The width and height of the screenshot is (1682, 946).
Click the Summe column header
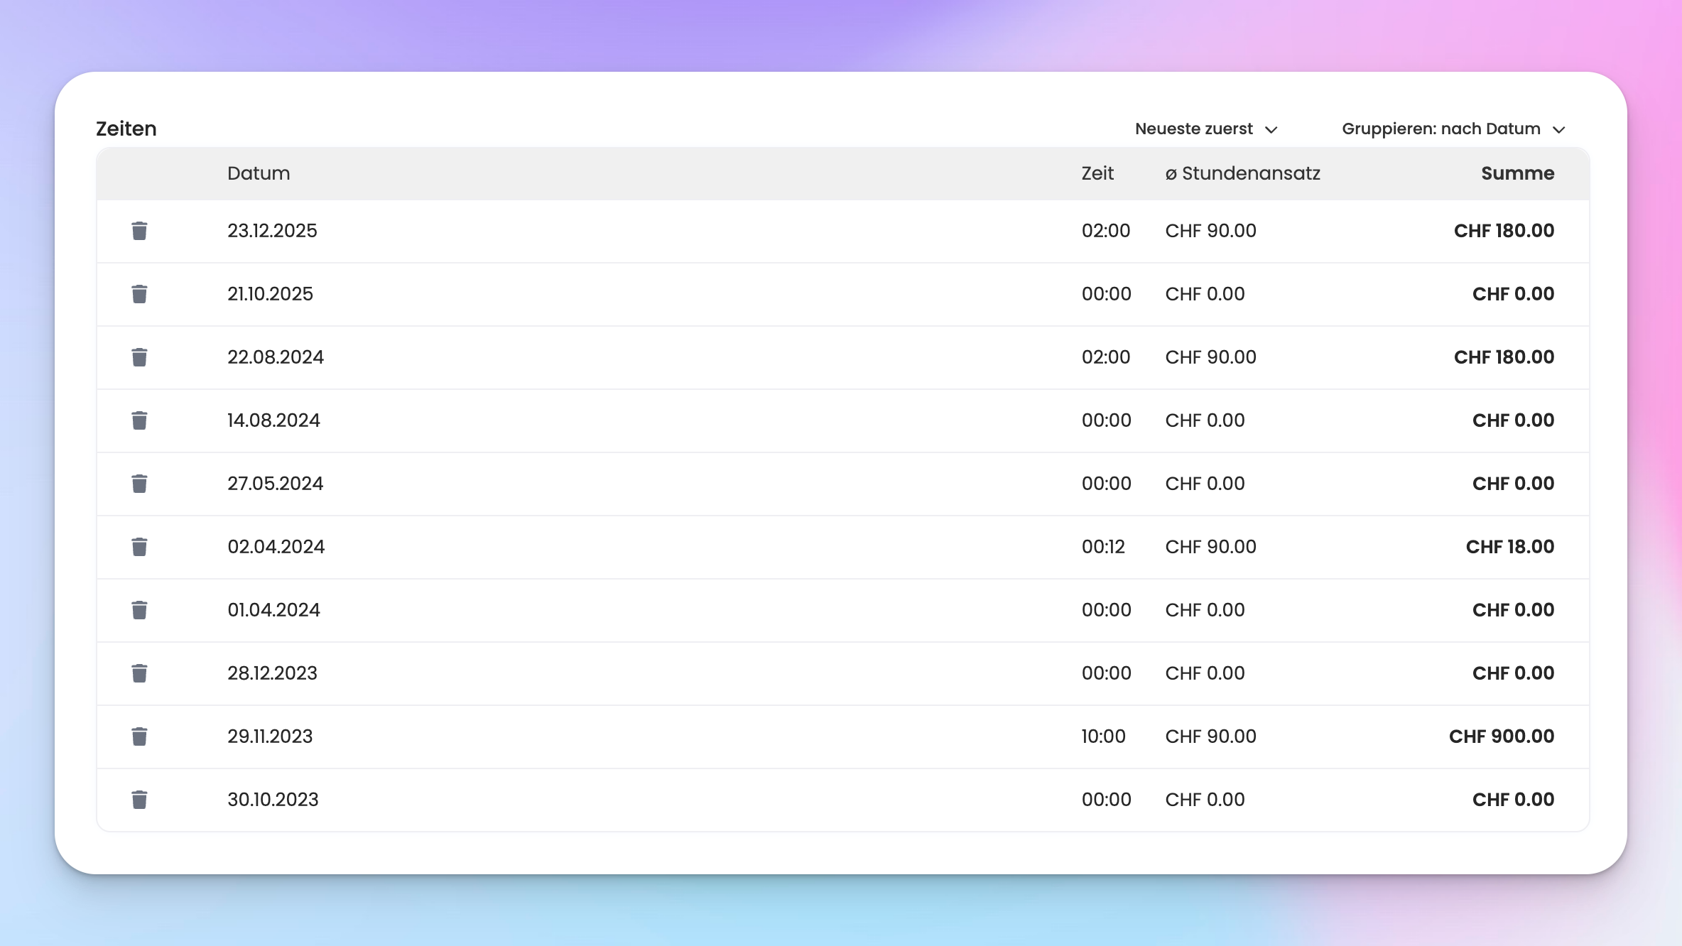1517,173
